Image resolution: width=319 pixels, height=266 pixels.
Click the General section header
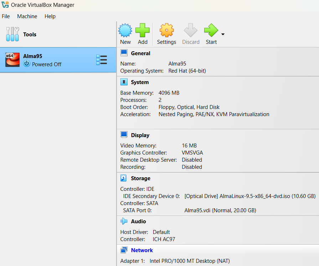(140, 53)
